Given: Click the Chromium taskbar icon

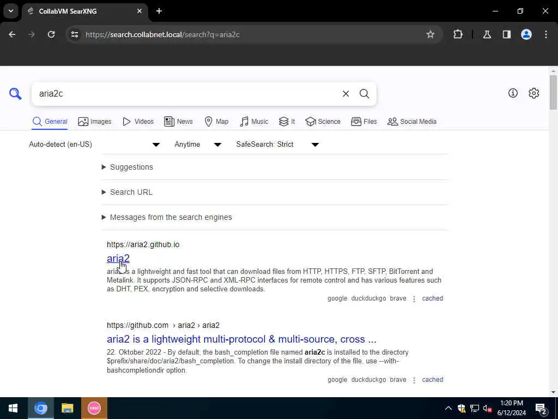Looking at the screenshot, I should [40, 408].
